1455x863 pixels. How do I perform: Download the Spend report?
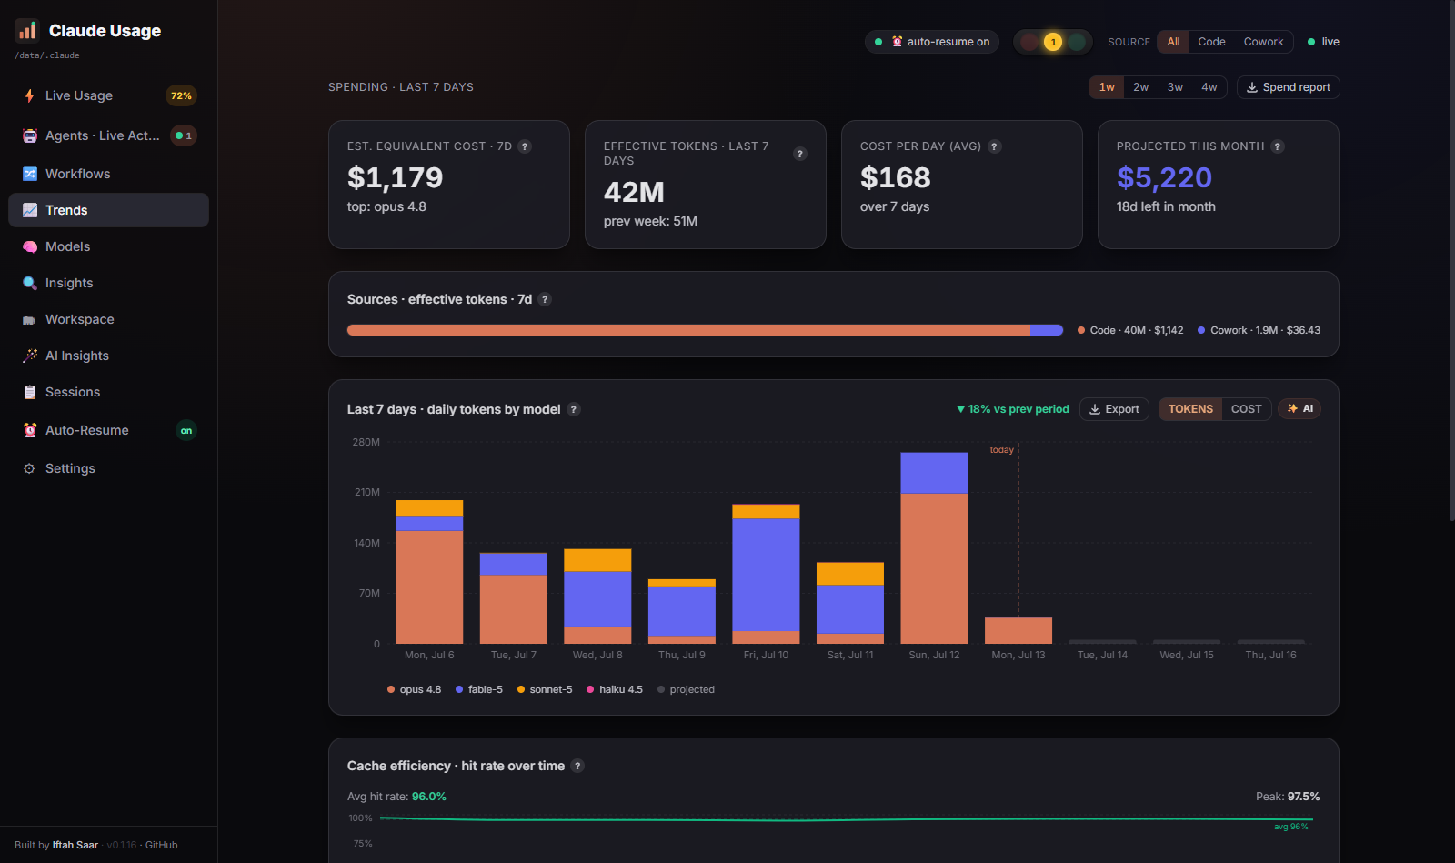(x=1289, y=87)
